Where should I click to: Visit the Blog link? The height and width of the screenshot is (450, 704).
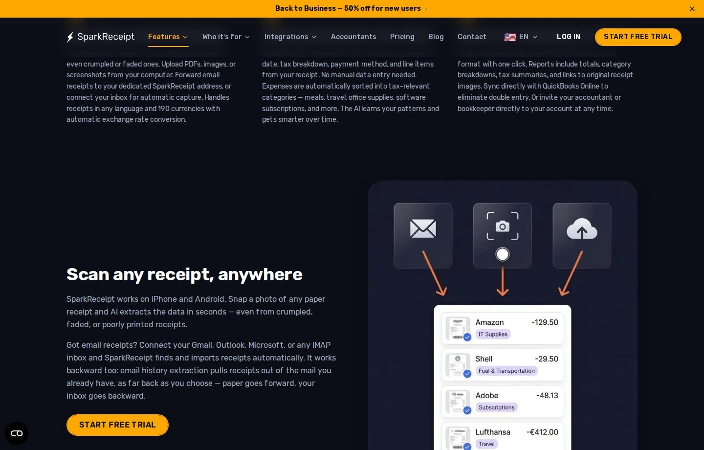coord(436,37)
